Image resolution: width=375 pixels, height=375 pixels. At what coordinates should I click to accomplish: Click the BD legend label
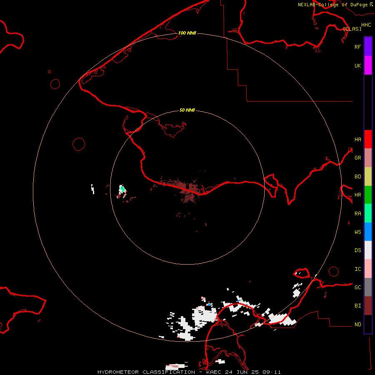(x=357, y=177)
